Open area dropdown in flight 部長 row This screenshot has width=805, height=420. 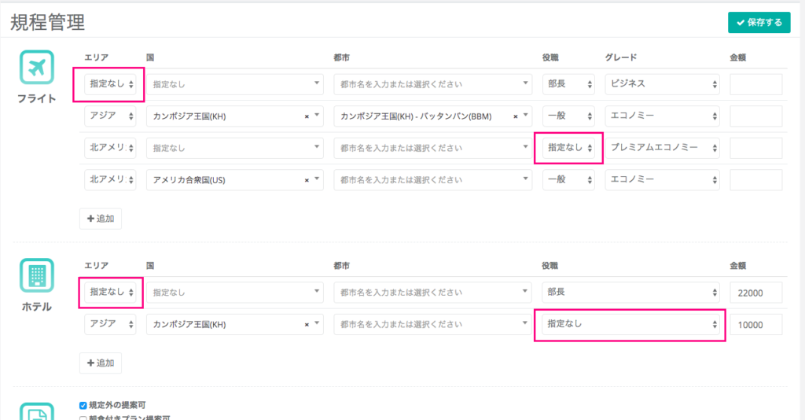tap(110, 84)
